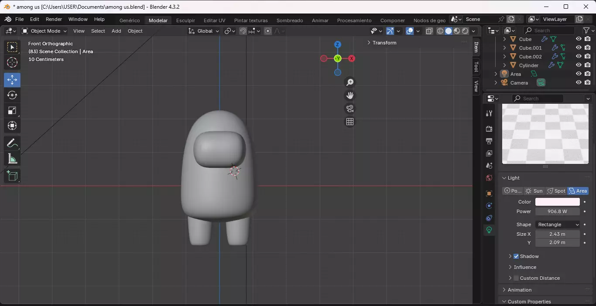This screenshot has height=306, width=596.
Task: Click the Blender logo menu icon
Action: click(8, 19)
